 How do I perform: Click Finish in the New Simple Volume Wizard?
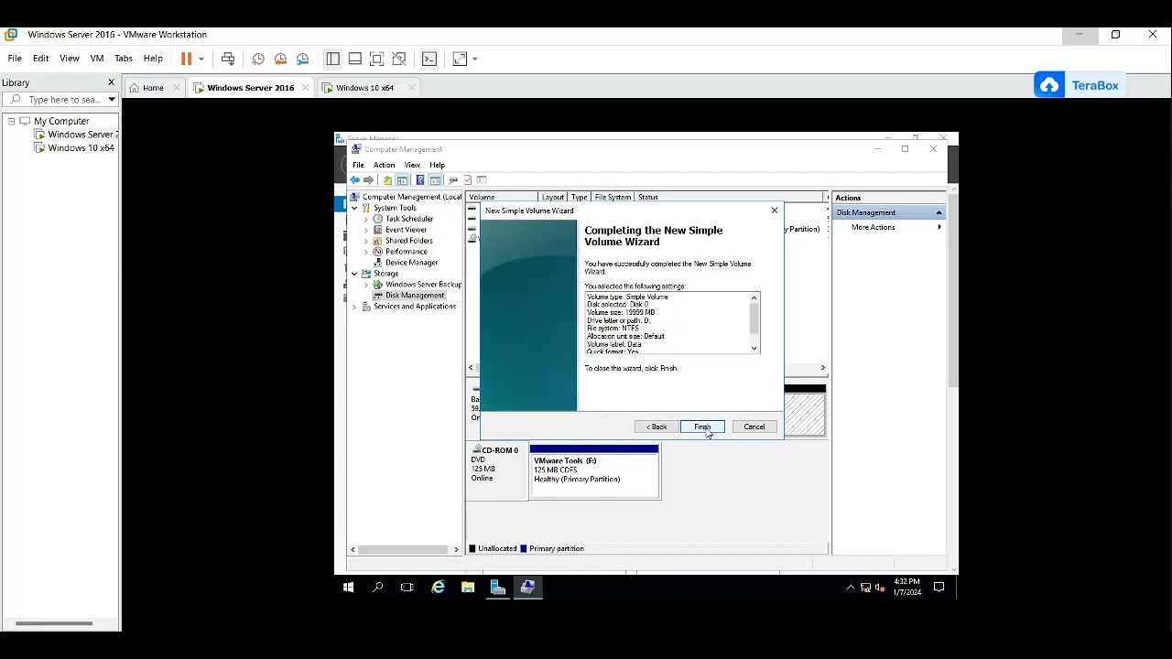[x=702, y=427]
